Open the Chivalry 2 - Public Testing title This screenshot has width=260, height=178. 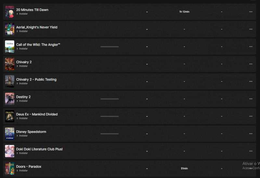tap(36, 79)
